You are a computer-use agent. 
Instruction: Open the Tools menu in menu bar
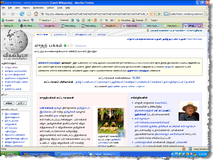pyautogui.click(x=60, y=8)
